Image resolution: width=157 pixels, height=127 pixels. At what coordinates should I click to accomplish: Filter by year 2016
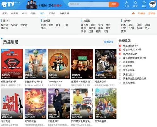pyautogui.click(x=132, y=25)
